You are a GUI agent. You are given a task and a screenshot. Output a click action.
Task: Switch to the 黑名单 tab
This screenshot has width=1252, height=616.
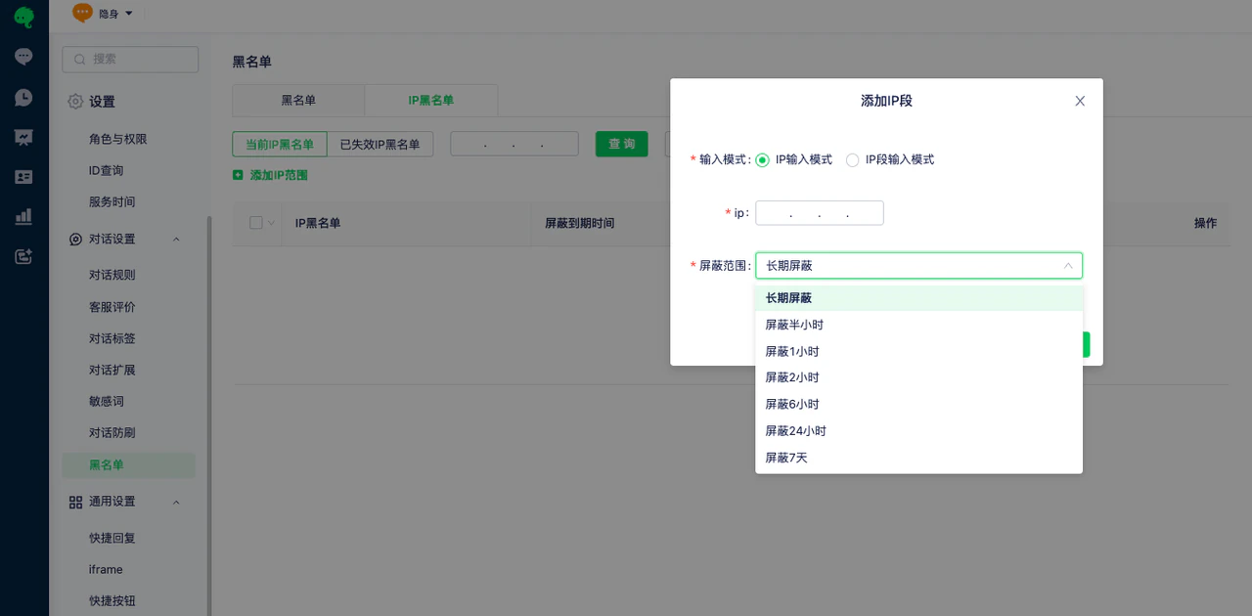click(298, 100)
